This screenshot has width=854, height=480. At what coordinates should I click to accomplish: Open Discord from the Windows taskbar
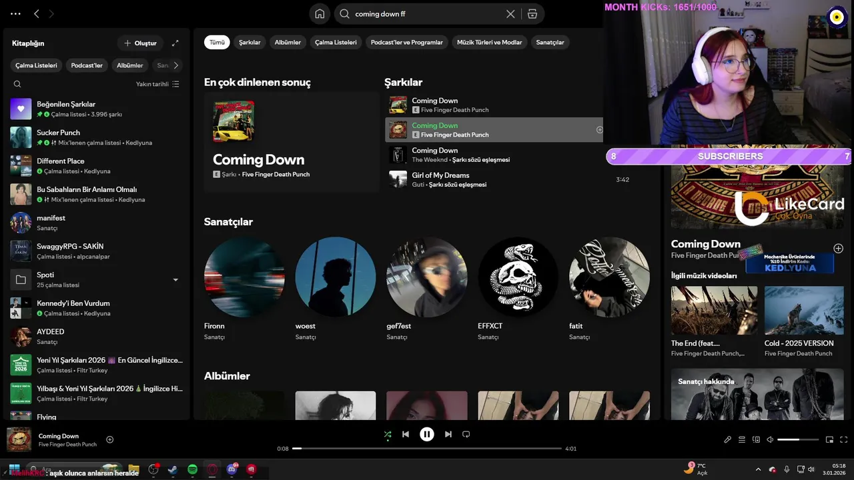[x=232, y=469]
